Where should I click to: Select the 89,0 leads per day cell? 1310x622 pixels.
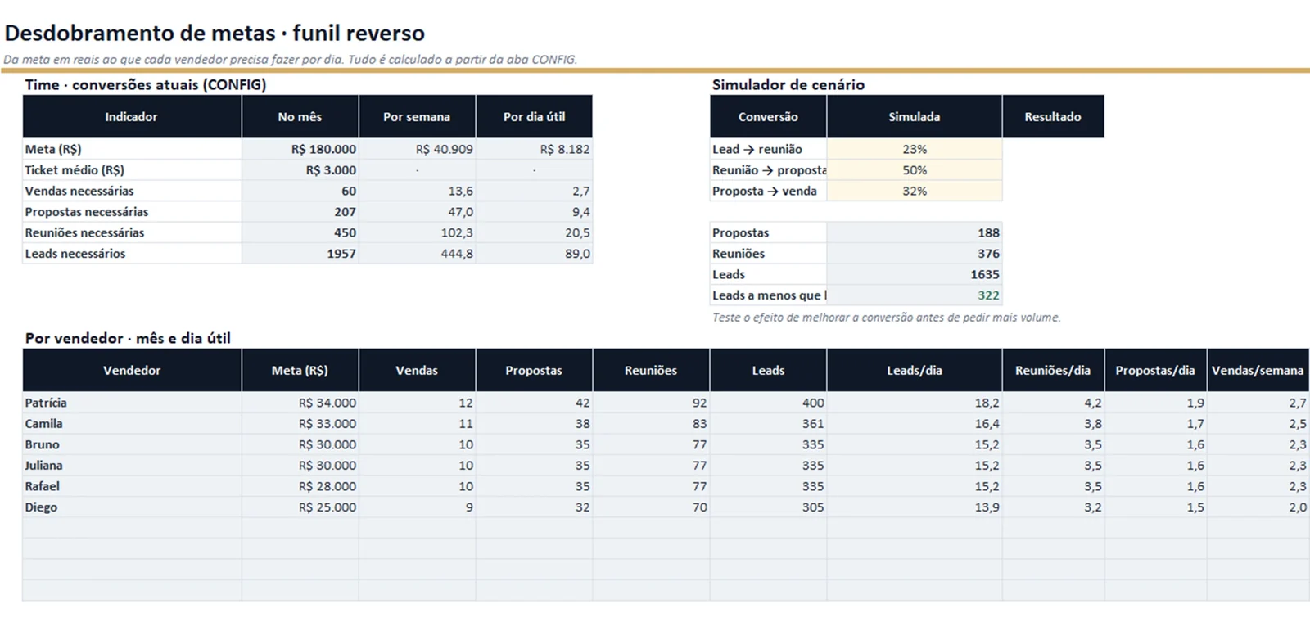pos(534,254)
